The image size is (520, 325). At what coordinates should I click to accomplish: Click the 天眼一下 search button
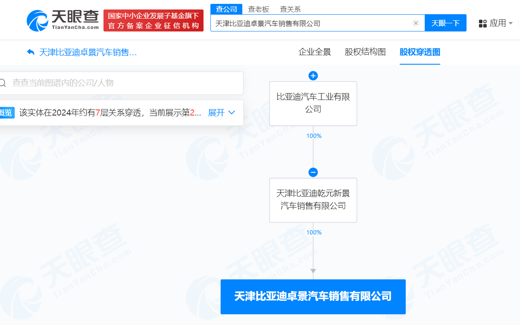445,23
